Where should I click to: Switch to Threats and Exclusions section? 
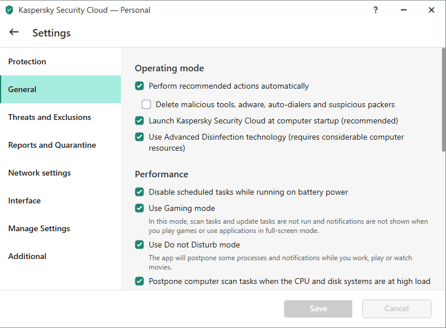(x=50, y=117)
